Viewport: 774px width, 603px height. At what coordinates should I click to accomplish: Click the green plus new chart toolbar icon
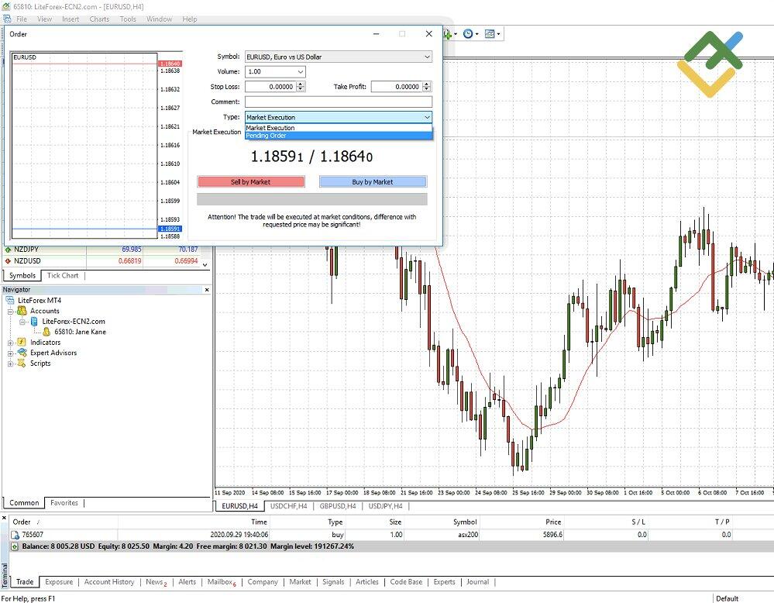tap(448, 33)
